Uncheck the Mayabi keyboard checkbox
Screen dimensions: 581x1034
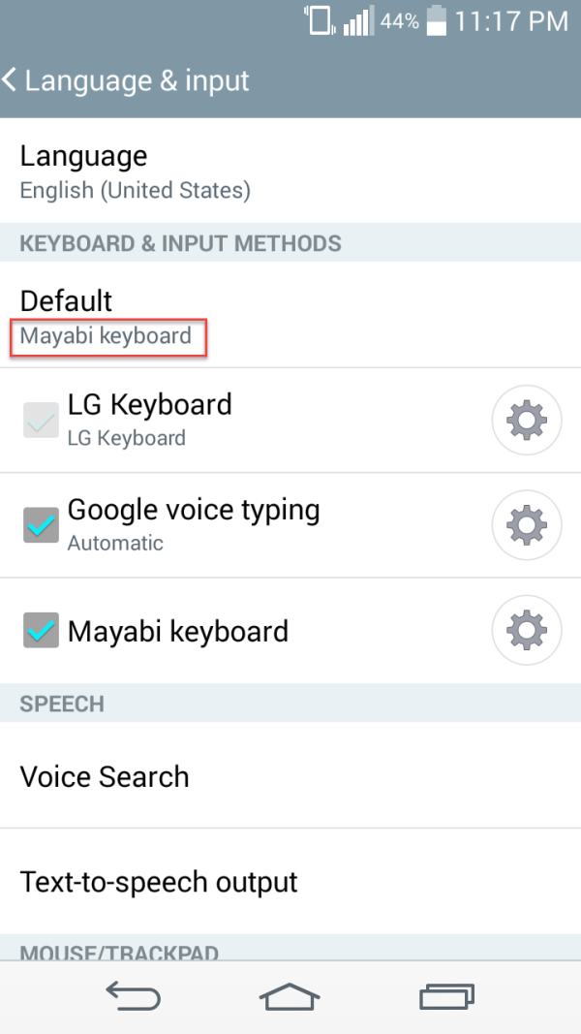tap(39, 630)
